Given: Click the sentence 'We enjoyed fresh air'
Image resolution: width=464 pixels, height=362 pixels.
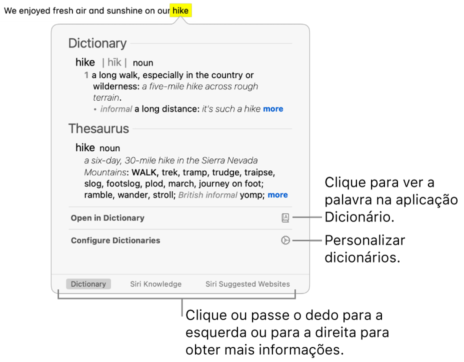Looking at the screenshot, I should pos(44,10).
